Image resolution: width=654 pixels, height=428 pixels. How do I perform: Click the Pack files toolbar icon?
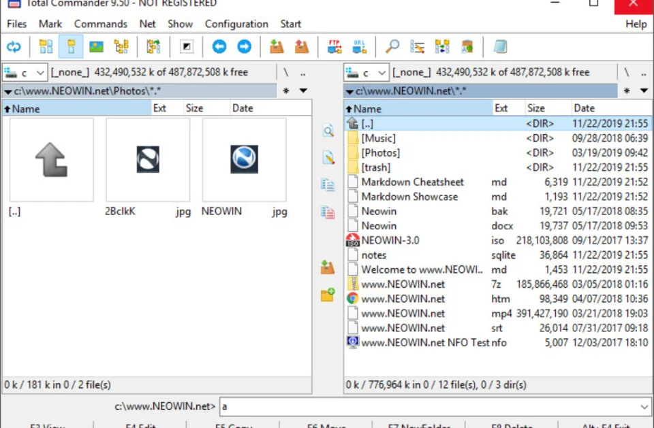pyautogui.click(x=277, y=47)
